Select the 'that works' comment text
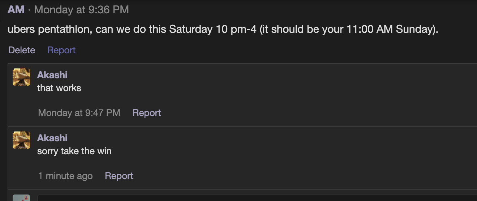477x201 pixels. (59, 88)
